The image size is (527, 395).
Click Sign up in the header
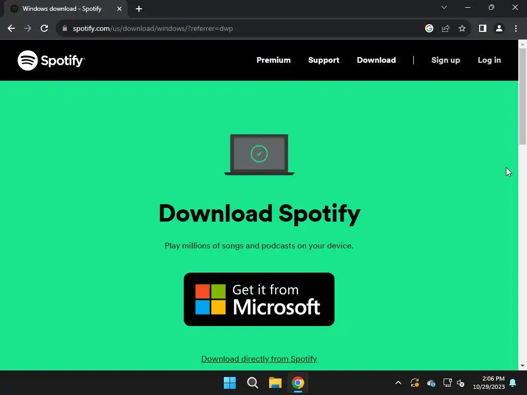tap(446, 60)
